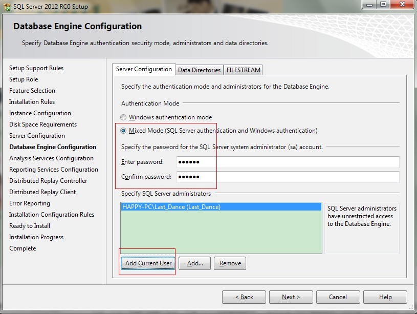Click Server Configuration step in sidebar
This screenshot has height=314, width=417.
pos(37,136)
